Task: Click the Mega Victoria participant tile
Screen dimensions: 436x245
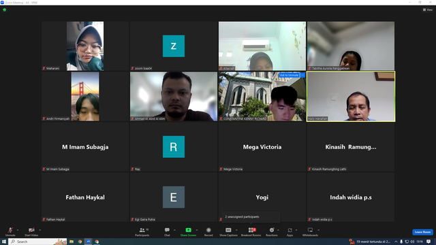Action: pyautogui.click(x=262, y=147)
